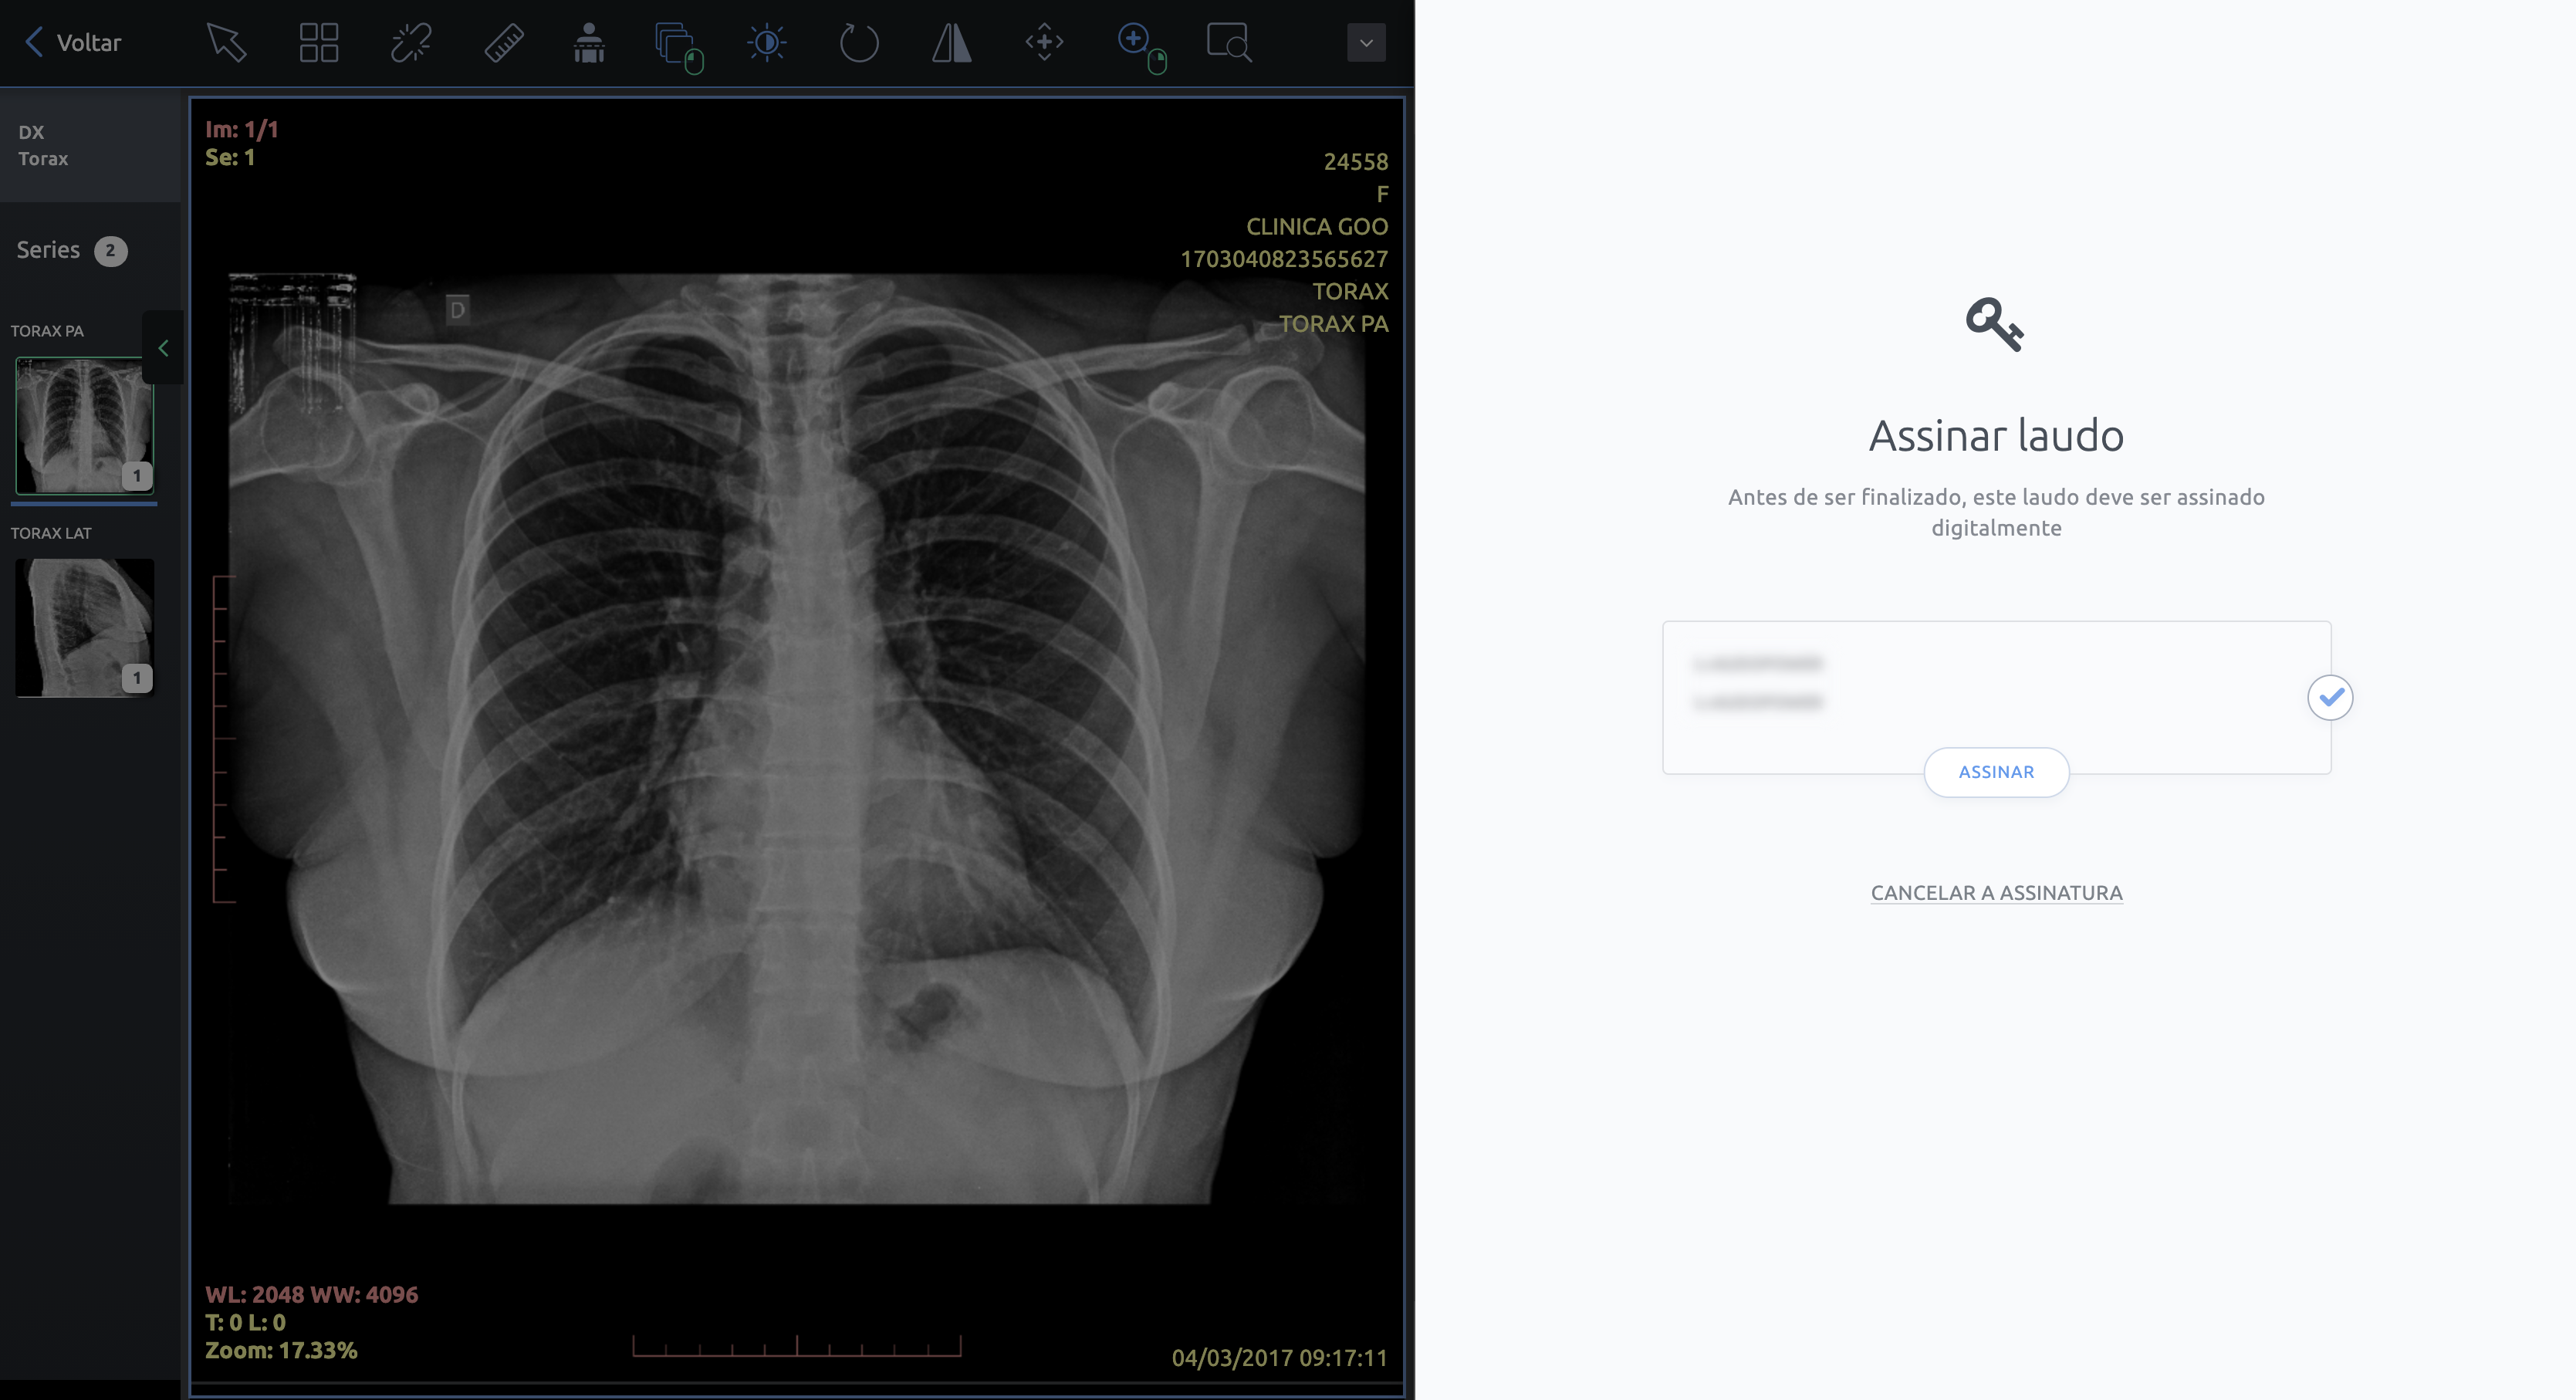Viewport: 2576px width, 1400px height.
Task: Collapse the series sidebar panel
Action: tap(163, 348)
